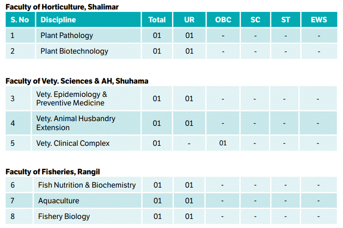Click the ST column header
Viewport: 343px width, 228px height.
pyautogui.click(x=286, y=19)
